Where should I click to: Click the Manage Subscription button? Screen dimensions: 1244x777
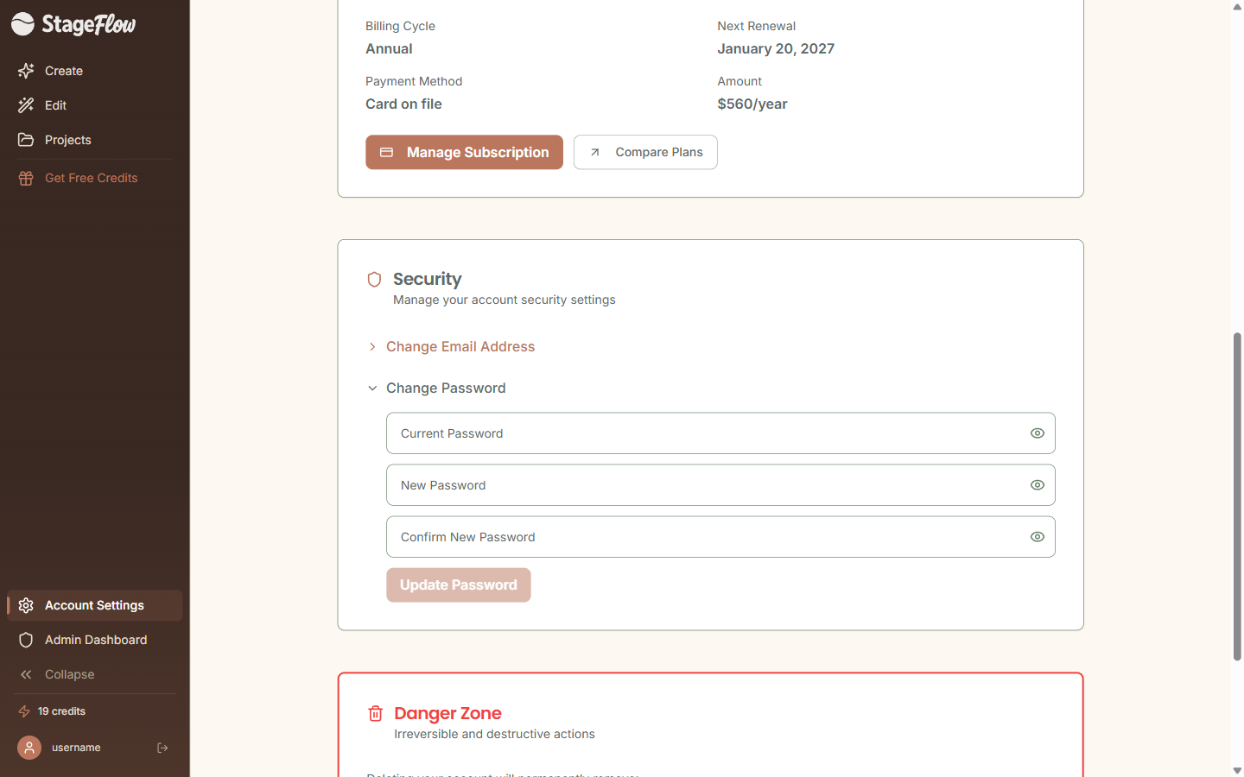click(x=464, y=152)
